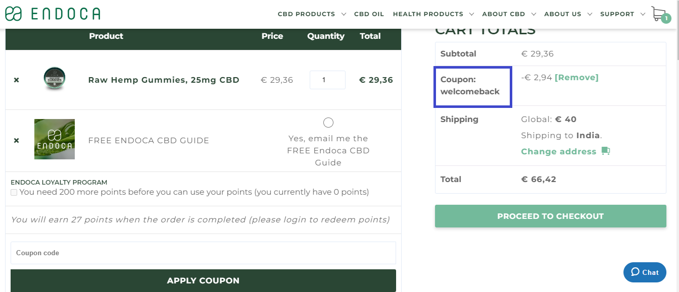Screen dimensions: 679x292
Task: Remove the FREE ENDOCA CBD GUIDE with the X icon
Action: pyautogui.click(x=16, y=140)
